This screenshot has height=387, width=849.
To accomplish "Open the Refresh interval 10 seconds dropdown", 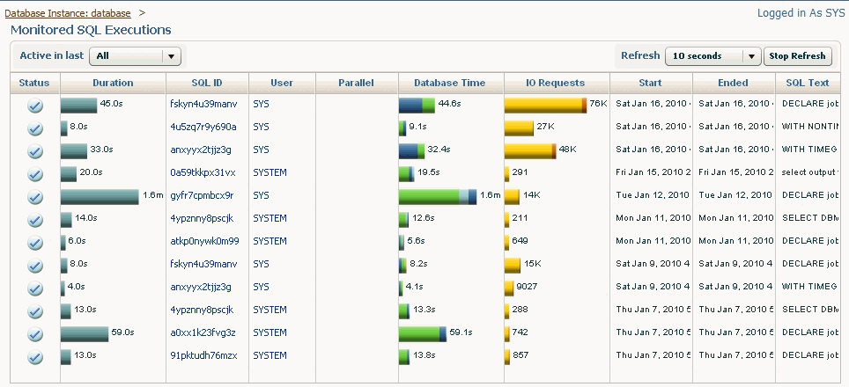I will 712,55.
